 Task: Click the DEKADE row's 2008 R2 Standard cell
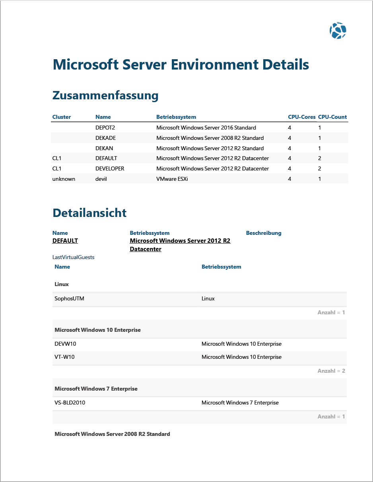point(210,138)
